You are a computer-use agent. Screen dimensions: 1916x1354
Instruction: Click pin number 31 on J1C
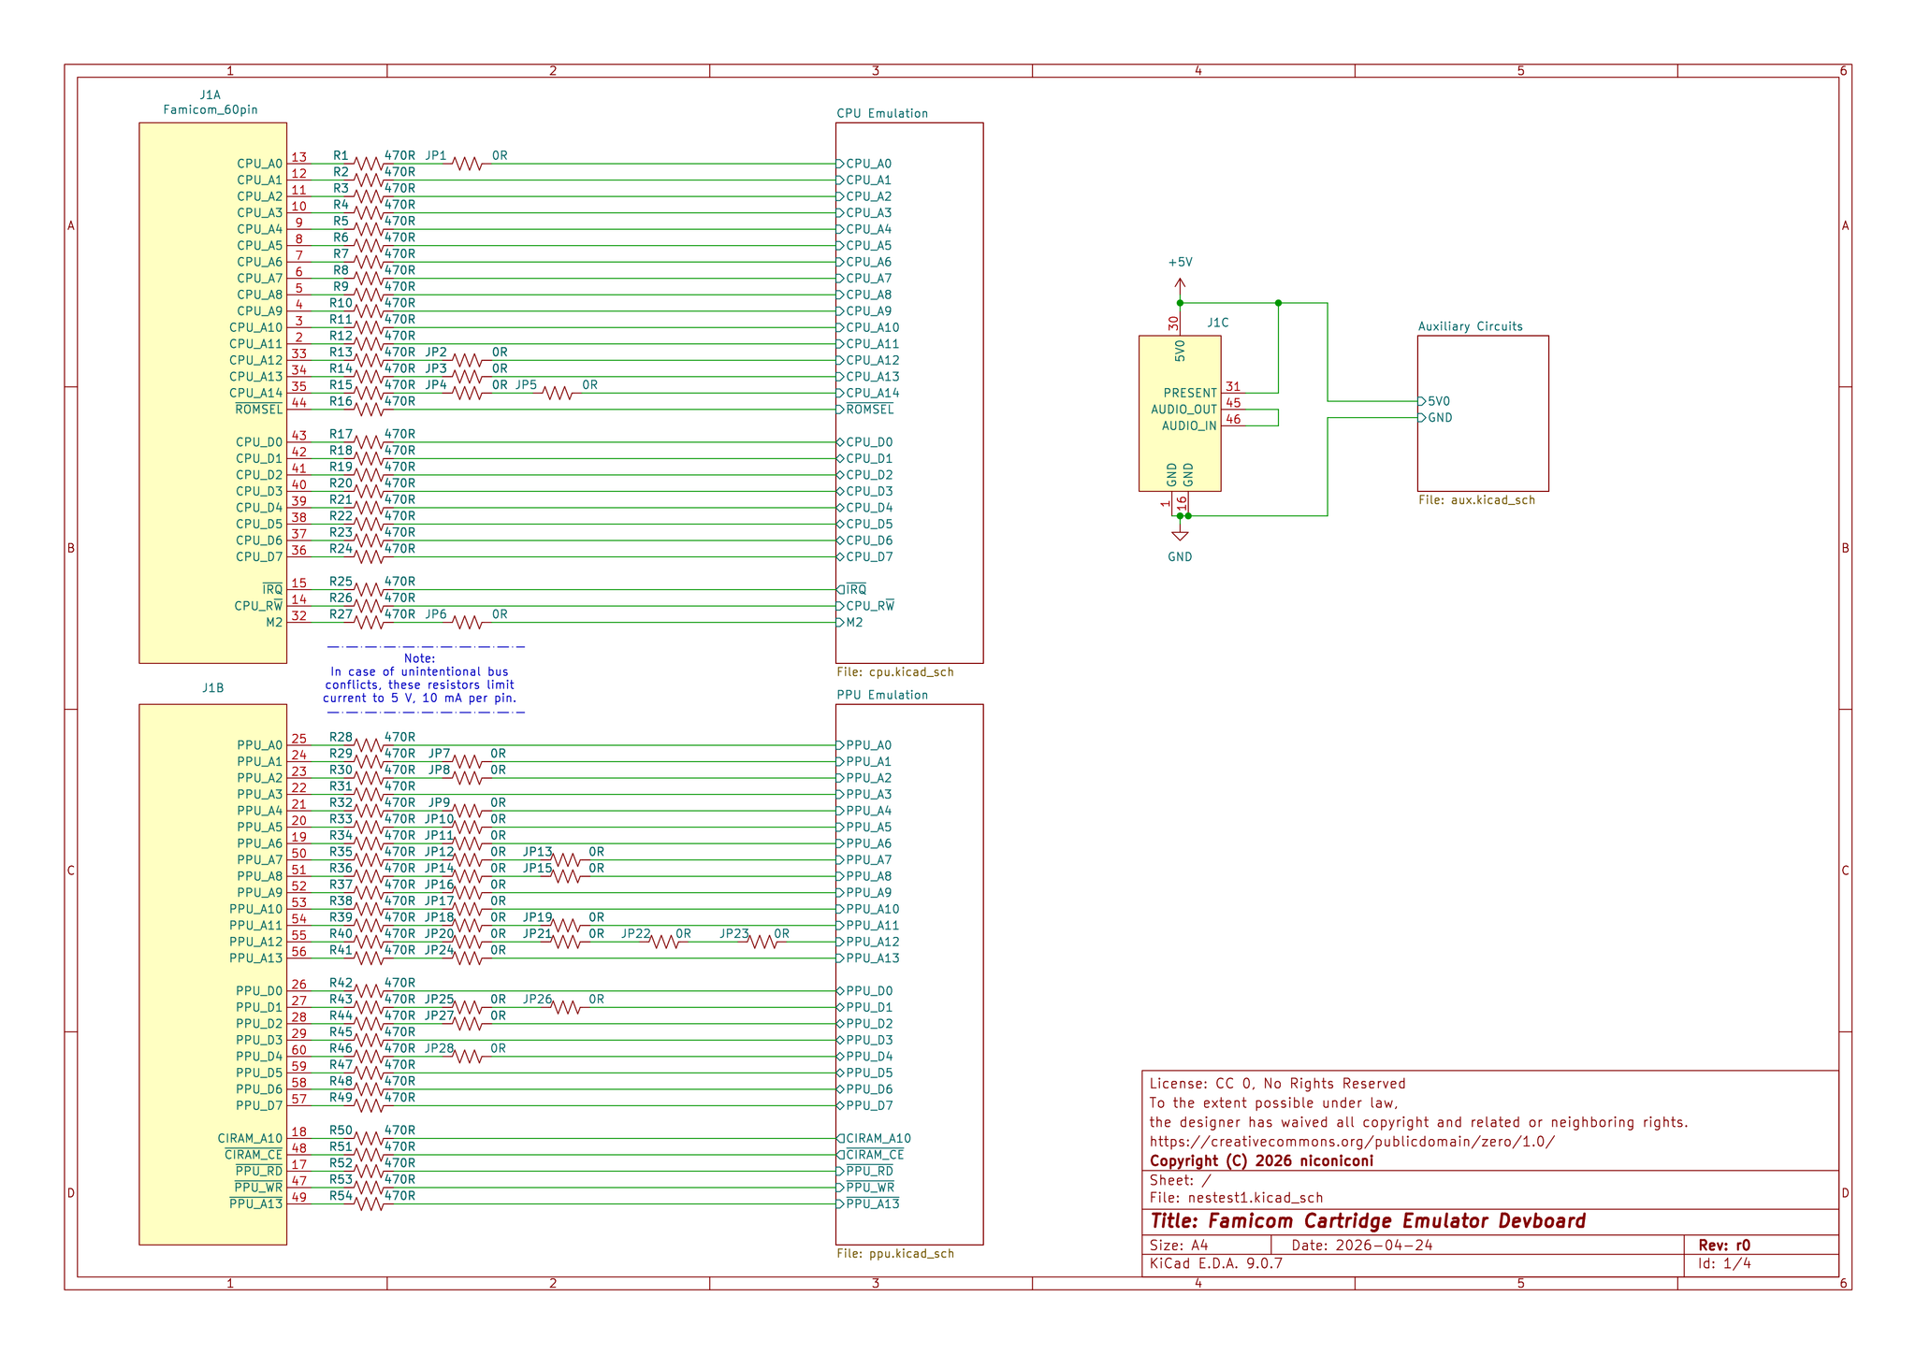[x=1233, y=386]
